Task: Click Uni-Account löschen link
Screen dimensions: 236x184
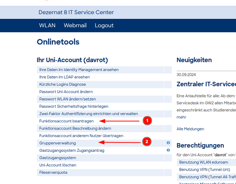Action: click(58, 165)
